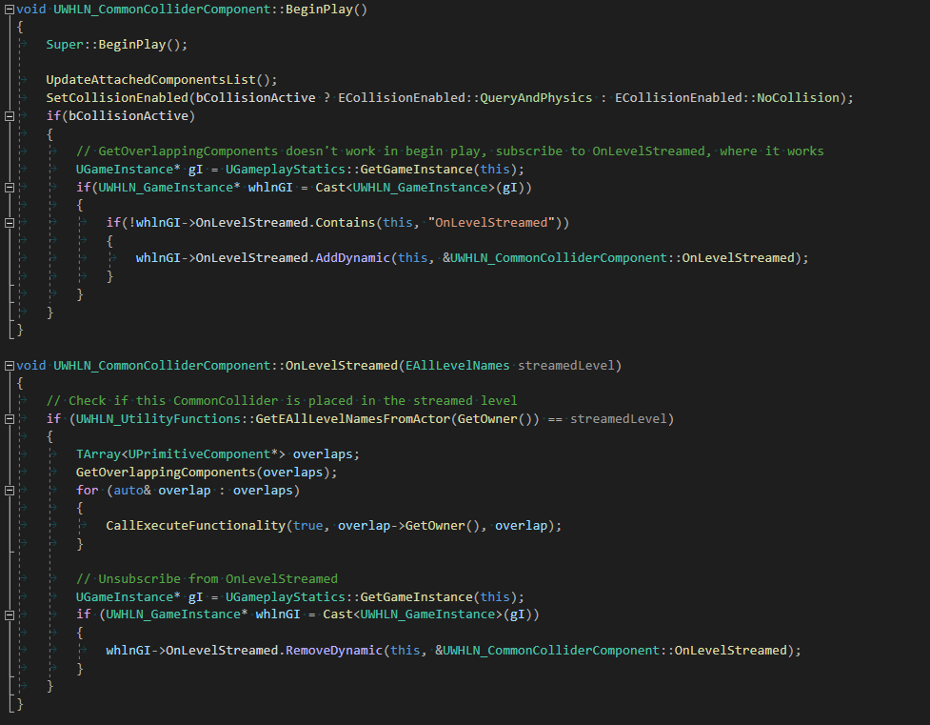Viewport: 930px width, 725px height.
Task: Click ECollisionEnabled::NoCollision identifier
Action: [726, 97]
